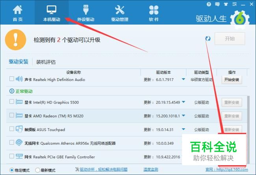Check the Qualcomm Atheros AR956x checkbox
The width and height of the screenshot is (256, 175).
(11, 142)
